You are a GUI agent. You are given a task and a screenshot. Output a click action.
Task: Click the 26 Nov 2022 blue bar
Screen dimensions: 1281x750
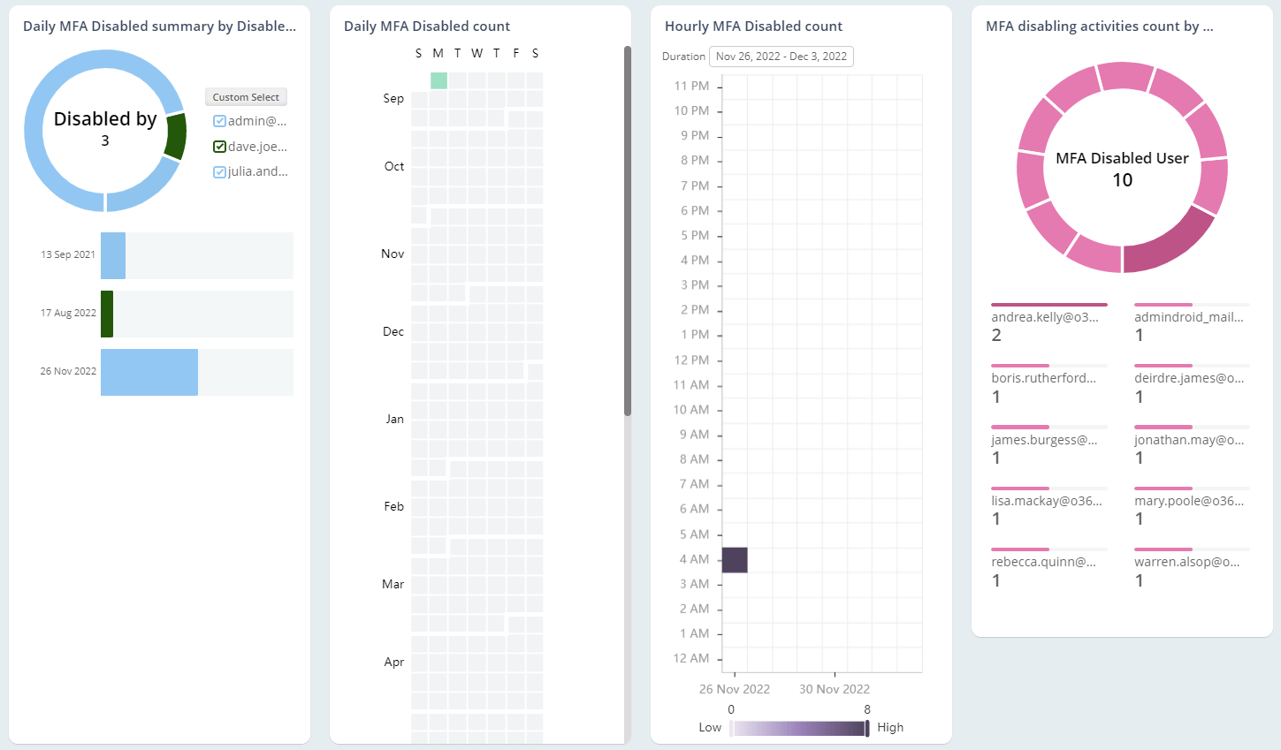coord(149,372)
